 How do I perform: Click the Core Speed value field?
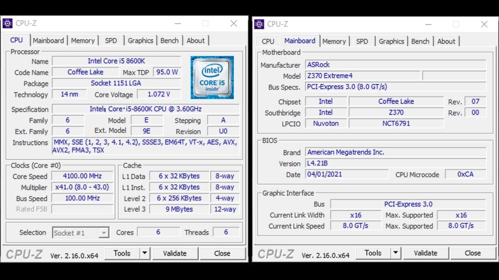[x=82, y=176]
